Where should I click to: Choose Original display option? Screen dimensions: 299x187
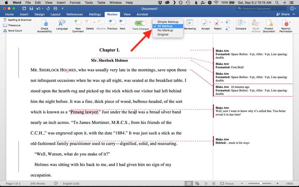(x=168, y=34)
